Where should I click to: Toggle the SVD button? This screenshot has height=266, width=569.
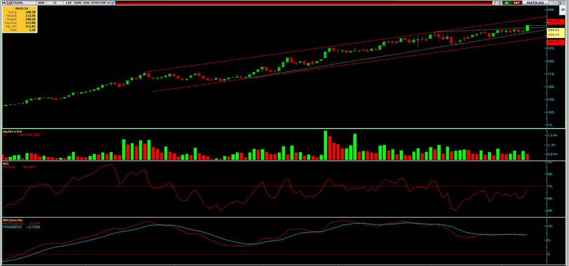(86, 3)
